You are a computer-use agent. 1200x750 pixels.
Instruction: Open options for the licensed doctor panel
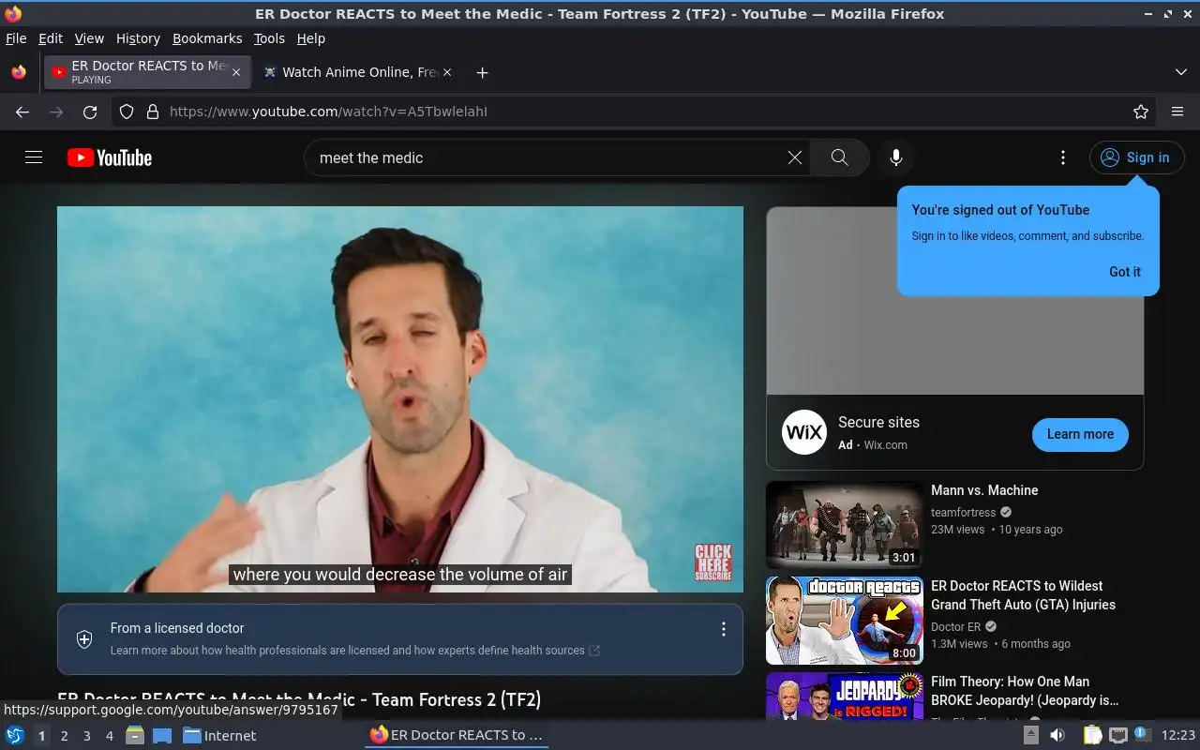click(x=723, y=629)
